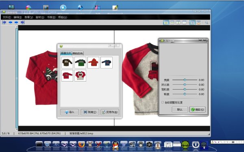Open the circular K desktop icon
The height and width of the screenshot is (152, 244).
[63, 7]
